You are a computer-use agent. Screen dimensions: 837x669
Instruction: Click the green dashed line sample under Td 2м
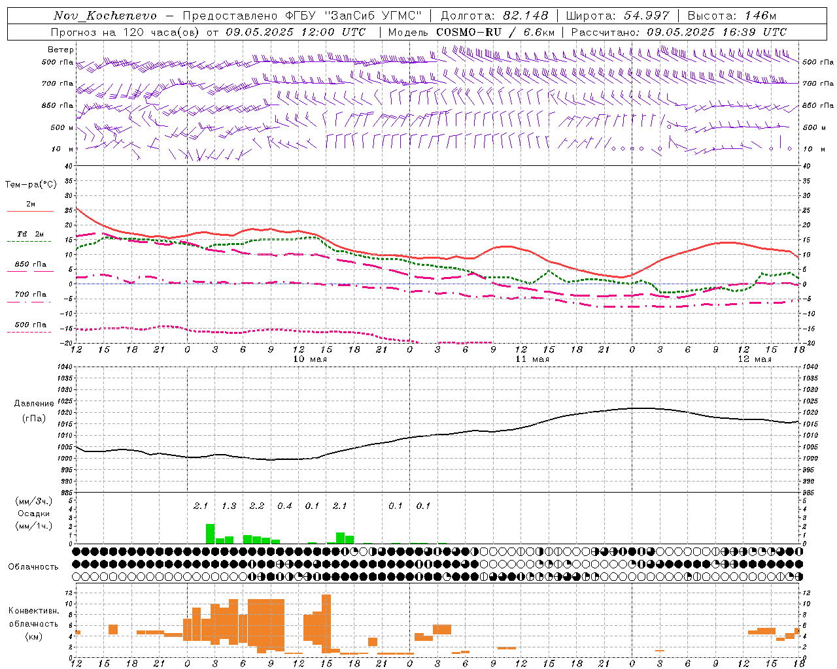29,241
